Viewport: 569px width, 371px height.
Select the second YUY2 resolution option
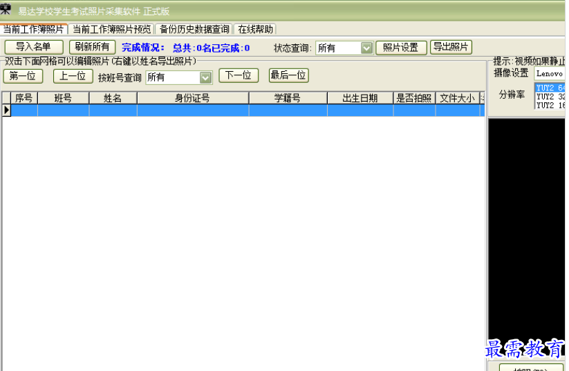[550, 97]
